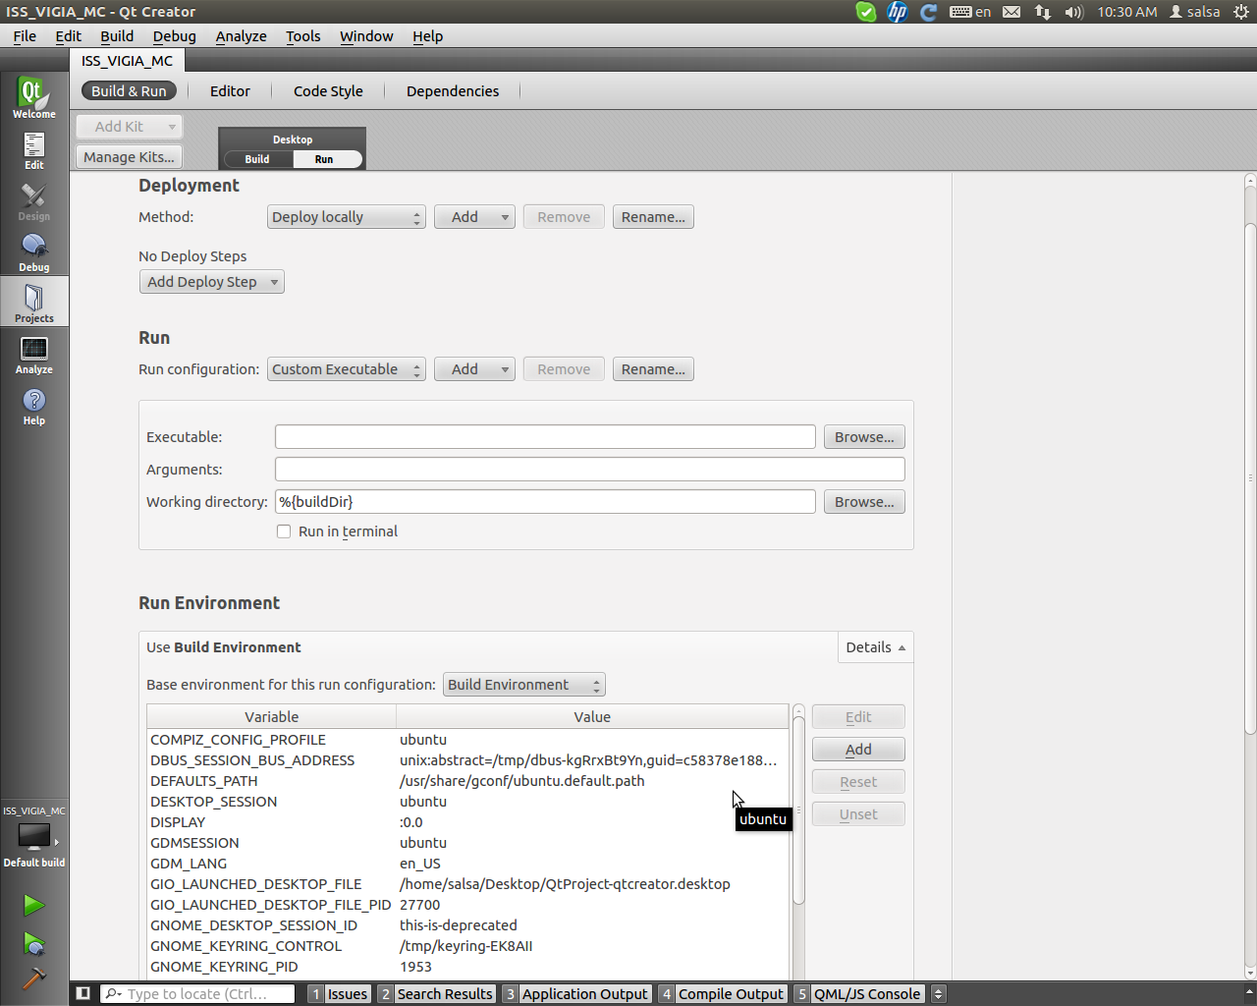The image size is (1257, 1006).
Task: Open the Search Results pane
Action: pos(436,993)
